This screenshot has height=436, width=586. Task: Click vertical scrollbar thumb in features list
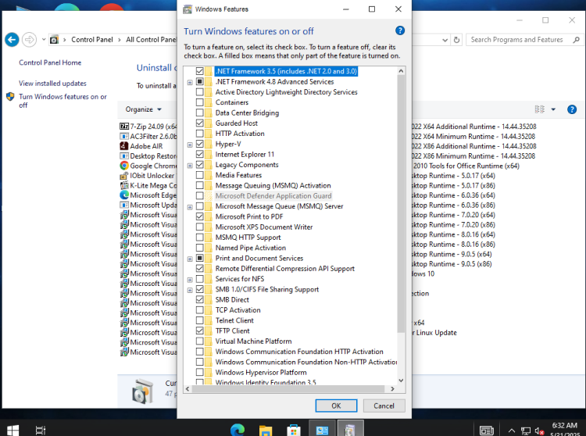401,204
